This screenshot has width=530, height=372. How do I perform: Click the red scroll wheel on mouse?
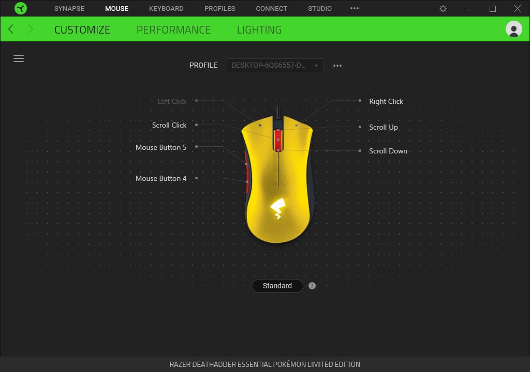click(278, 139)
